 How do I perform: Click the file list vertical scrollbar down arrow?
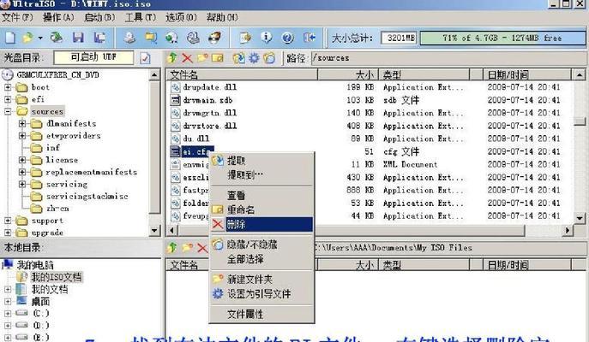click(580, 218)
